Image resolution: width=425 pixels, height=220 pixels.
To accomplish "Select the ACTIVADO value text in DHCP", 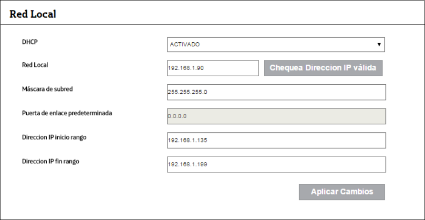I will click(184, 44).
